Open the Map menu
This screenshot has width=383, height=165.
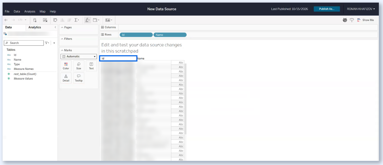coord(43,11)
